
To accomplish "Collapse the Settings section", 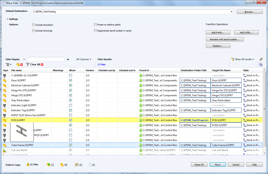I will click(7, 19).
